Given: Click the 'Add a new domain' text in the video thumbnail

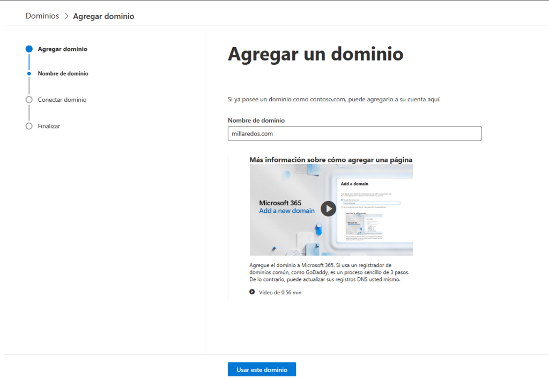Looking at the screenshot, I should point(287,211).
